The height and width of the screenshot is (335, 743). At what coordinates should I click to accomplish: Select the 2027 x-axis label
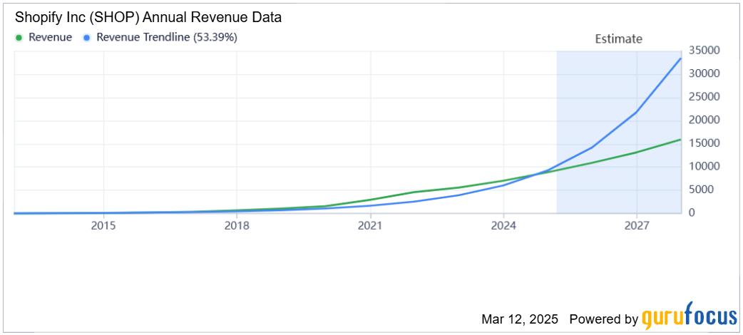coord(636,226)
